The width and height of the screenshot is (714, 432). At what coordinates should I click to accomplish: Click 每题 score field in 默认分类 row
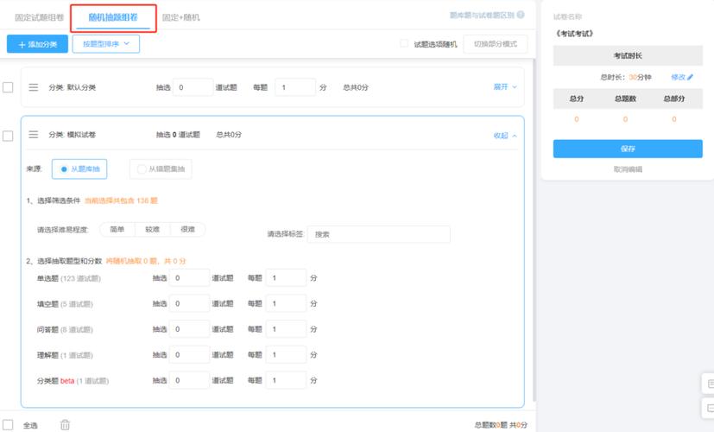click(295, 87)
